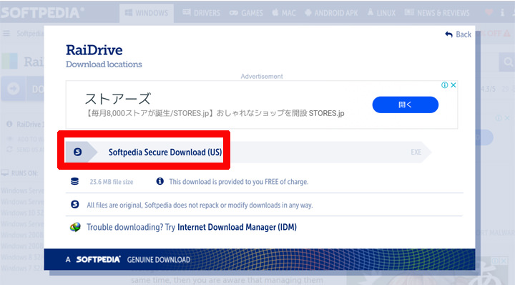Click the file size database icon

click(75, 181)
